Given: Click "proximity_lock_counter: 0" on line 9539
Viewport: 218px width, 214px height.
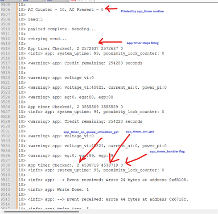Looking at the screenshot, I should (134, 170).
